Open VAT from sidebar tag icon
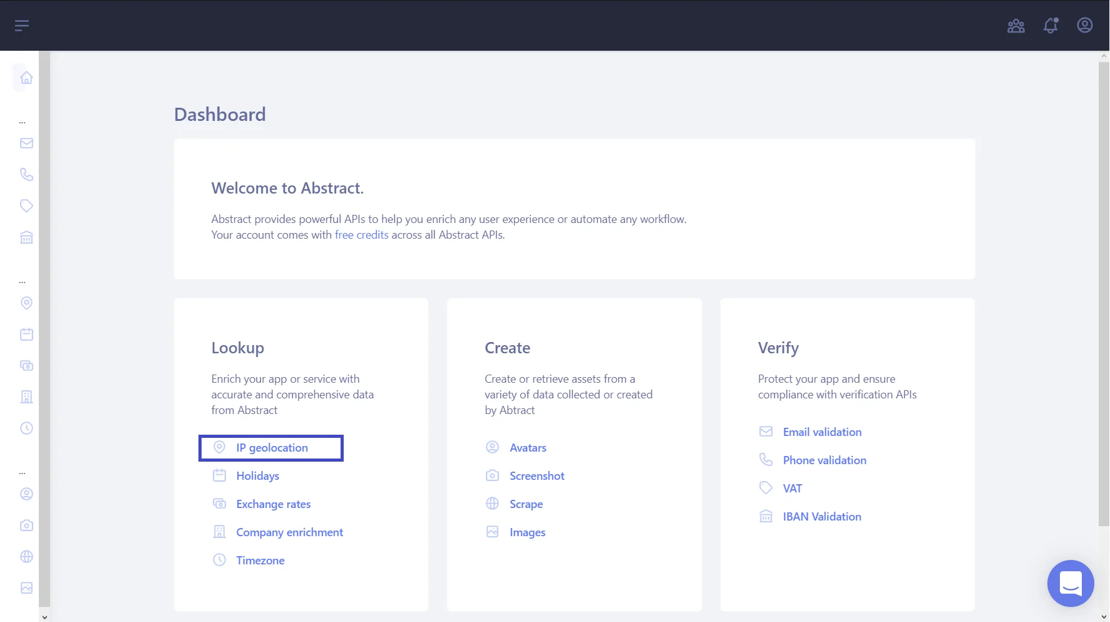 click(x=26, y=206)
